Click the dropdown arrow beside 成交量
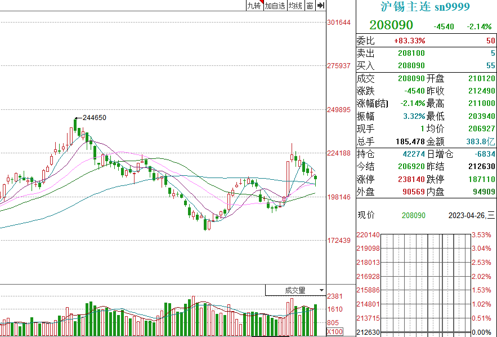Screen dimensions: 497x337 click(x=321, y=290)
